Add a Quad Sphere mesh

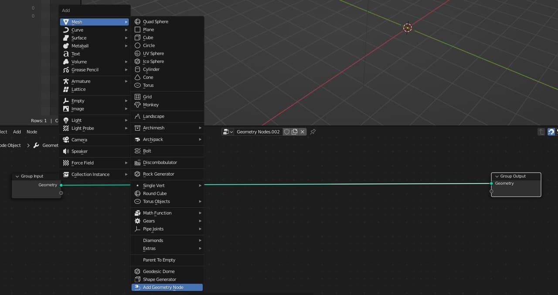click(x=167, y=21)
